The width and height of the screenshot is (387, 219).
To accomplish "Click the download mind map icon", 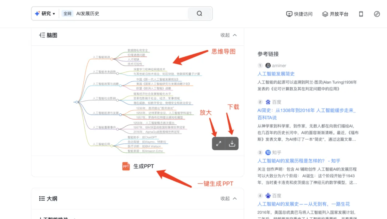I will (x=232, y=144).
